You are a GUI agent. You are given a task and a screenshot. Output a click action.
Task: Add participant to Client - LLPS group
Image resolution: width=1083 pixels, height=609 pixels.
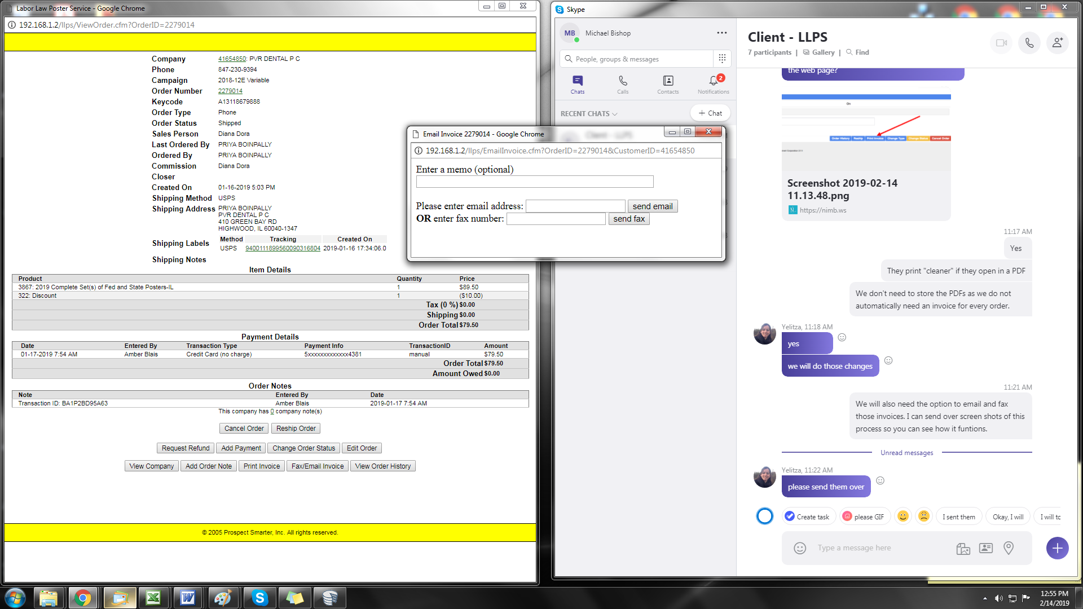(1057, 43)
